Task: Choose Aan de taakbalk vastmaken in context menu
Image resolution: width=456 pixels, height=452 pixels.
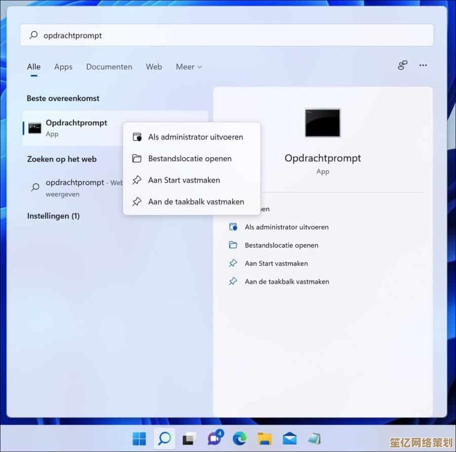Action: [x=192, y=201]
